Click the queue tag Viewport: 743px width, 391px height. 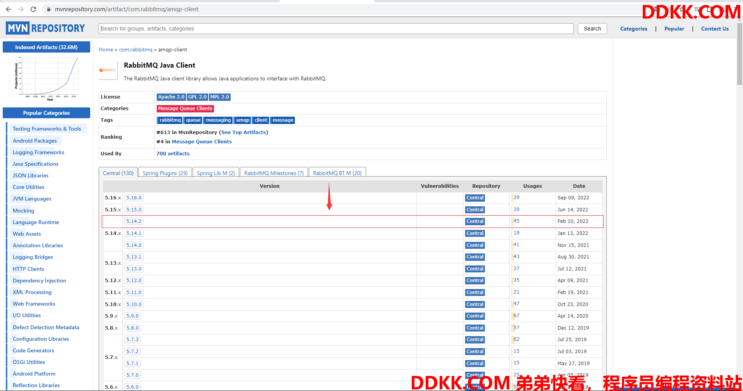click(x=193, y=120)
